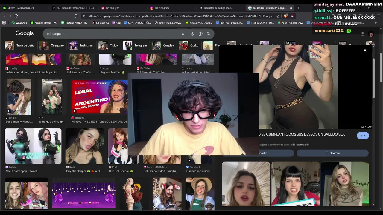Open the Google apps grid near profile

[x=362, y=34]
